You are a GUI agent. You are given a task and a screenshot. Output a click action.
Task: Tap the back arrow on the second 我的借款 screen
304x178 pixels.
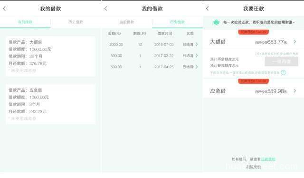click(105, 9)
